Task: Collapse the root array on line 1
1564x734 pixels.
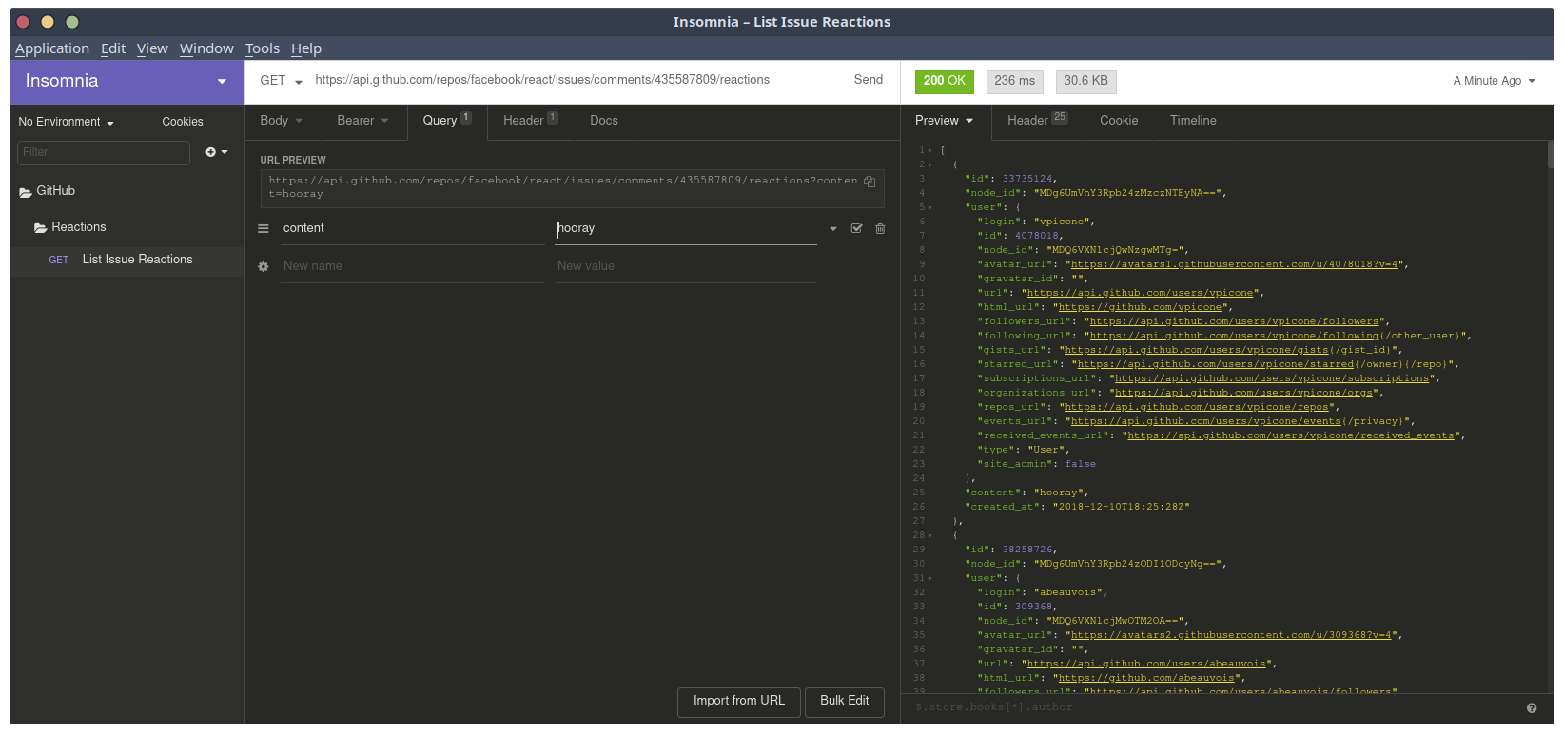Action: [929, 150]
